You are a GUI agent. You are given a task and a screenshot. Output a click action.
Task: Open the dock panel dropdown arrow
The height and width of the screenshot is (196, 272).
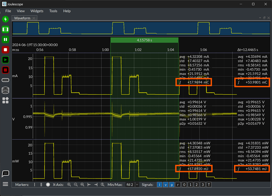pos(260,18)
